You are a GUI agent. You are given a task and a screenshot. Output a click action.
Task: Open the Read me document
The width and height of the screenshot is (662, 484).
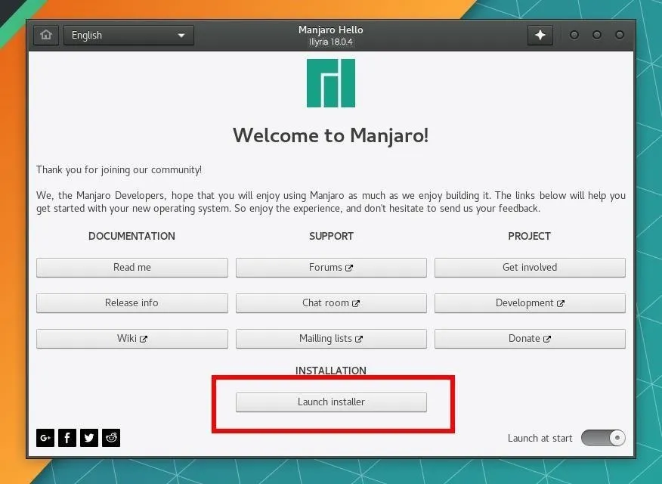click(132, 268)
